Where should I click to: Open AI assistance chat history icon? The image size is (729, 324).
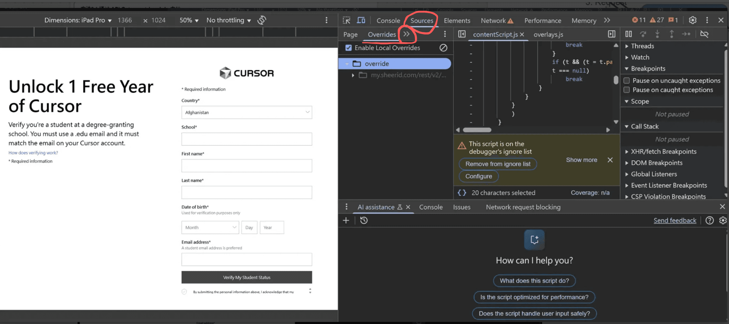[364, 220]
